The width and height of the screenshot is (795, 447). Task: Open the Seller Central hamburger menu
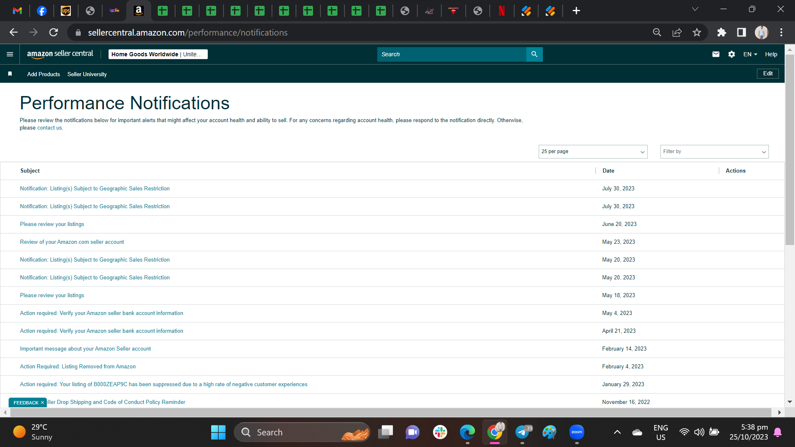10,54
